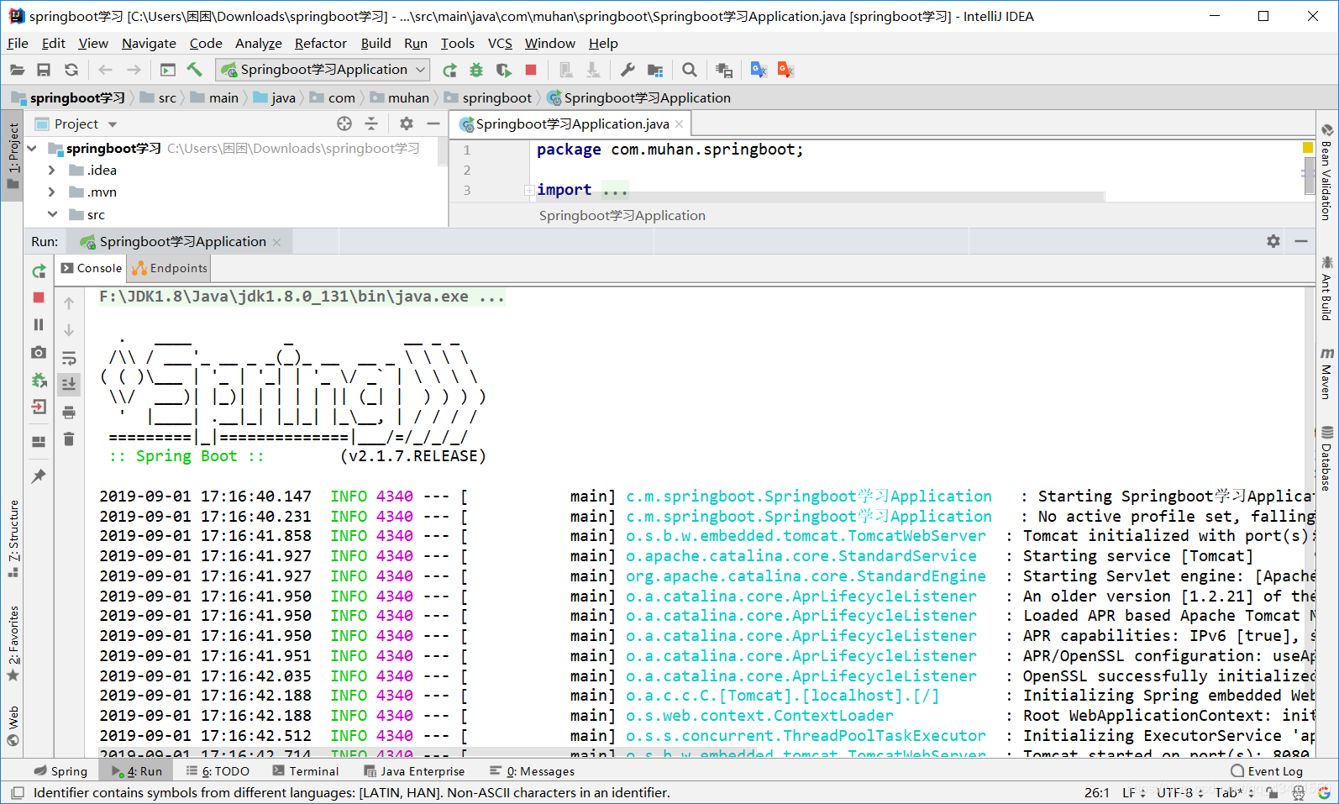The height and width of the screenshot is (804, 1339).
Task: Pause output in the Run panel
Action: click(x=39, y=324)
